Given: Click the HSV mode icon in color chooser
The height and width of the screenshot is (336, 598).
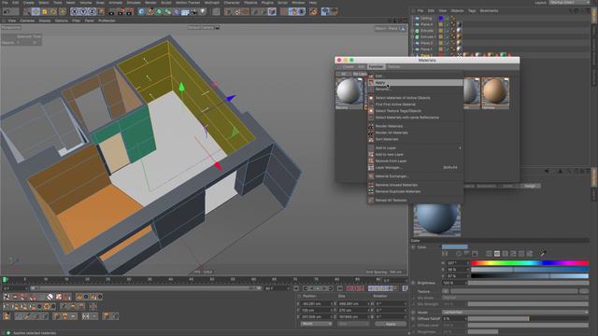Looking at the screenshot, I should [x=497, y=254].
